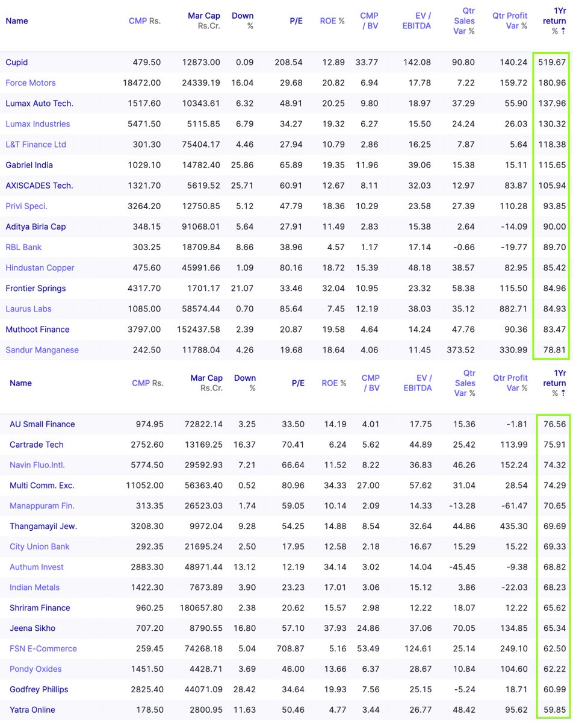Open Frontier Springs company page
The height and width of the screenshot is (723, 573).
coord(36,287)
